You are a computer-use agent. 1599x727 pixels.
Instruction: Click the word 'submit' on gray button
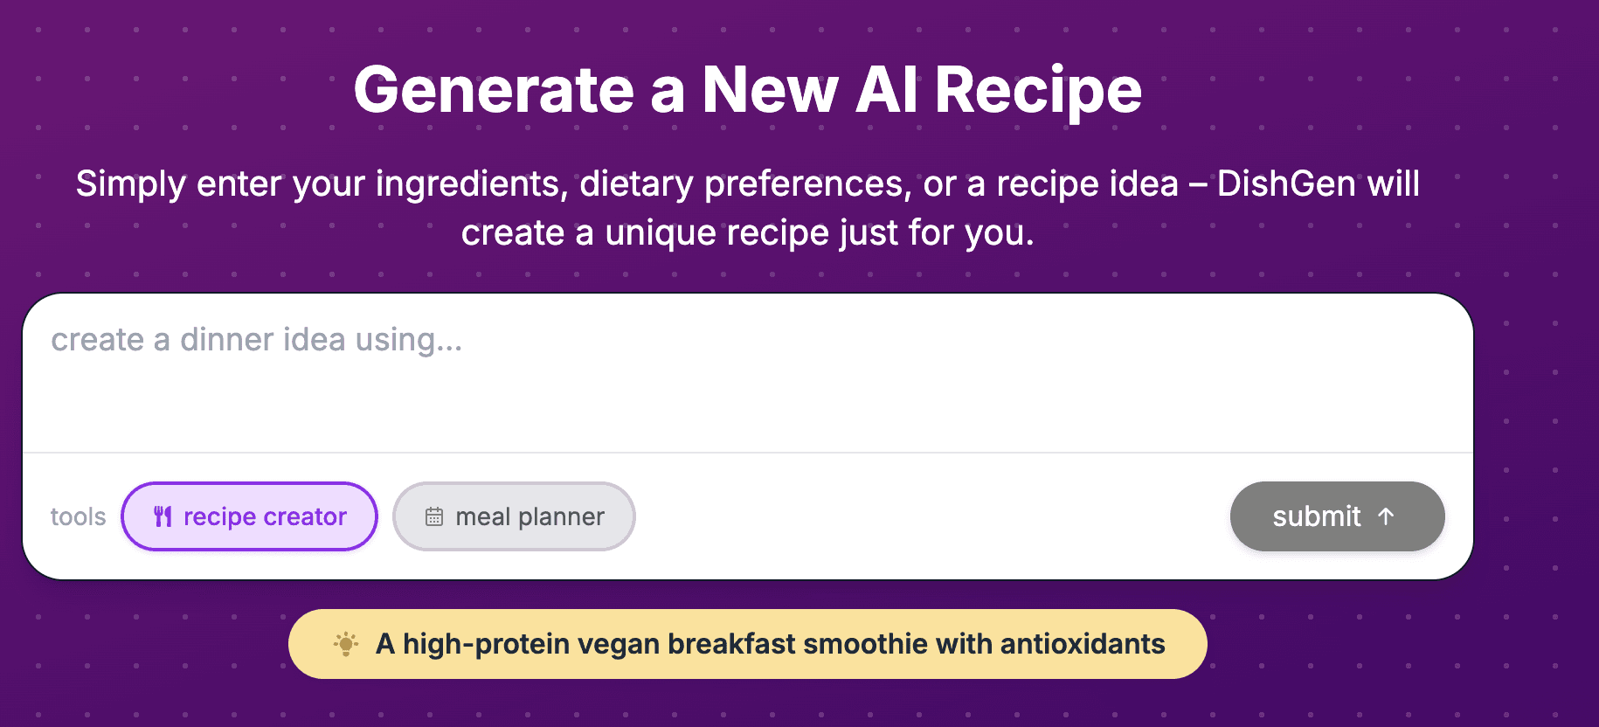tap(1316, 516)
